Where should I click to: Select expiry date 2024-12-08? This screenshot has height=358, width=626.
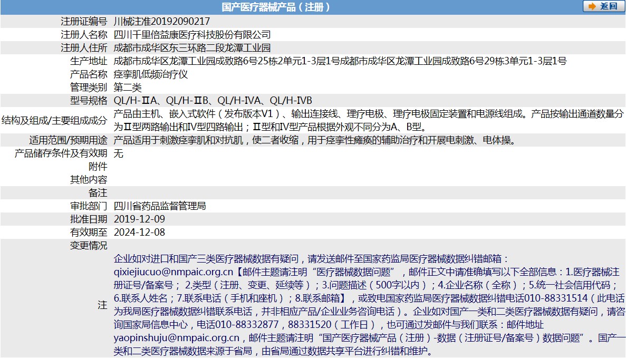click(x=139, y=233)
